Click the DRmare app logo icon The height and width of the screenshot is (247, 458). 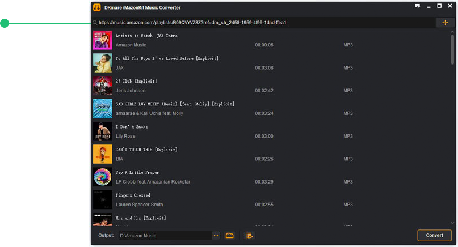(97, 7)
